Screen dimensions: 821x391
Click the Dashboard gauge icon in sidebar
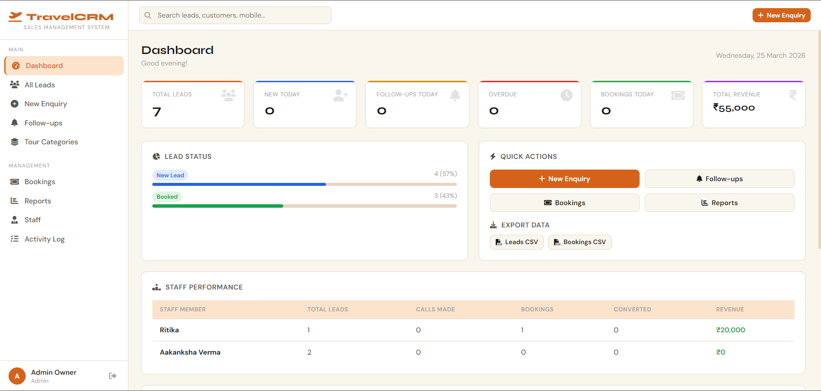[x=16, y=66]
